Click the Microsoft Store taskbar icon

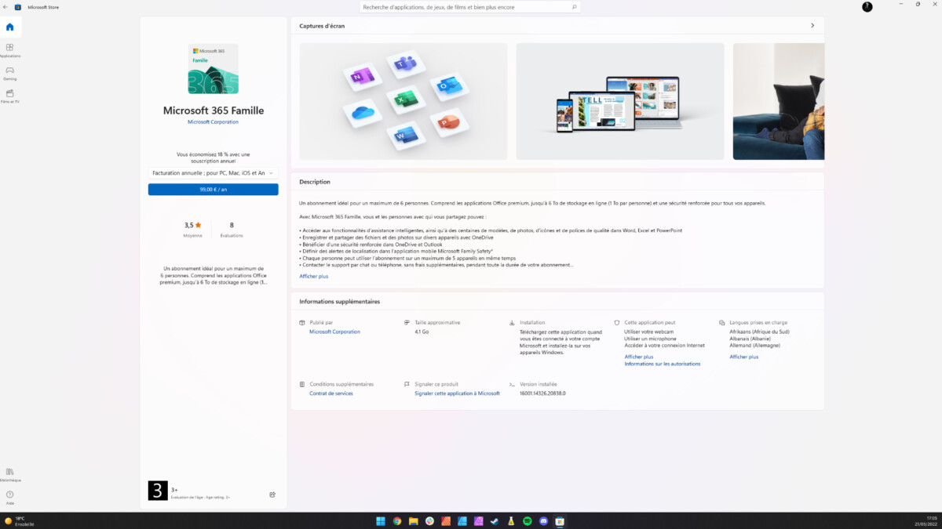tap(560, 521)
